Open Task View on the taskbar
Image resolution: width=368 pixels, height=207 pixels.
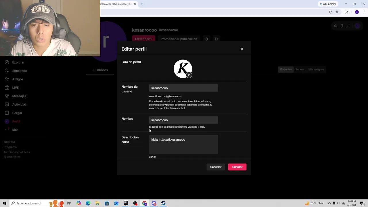tap(69, 203)
